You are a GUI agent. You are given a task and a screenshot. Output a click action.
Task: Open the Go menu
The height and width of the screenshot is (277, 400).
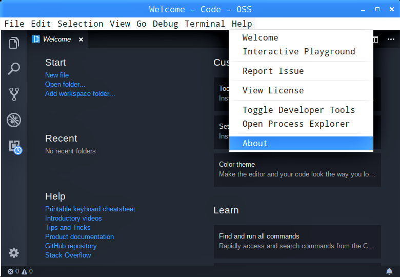[x=142, y=24]
